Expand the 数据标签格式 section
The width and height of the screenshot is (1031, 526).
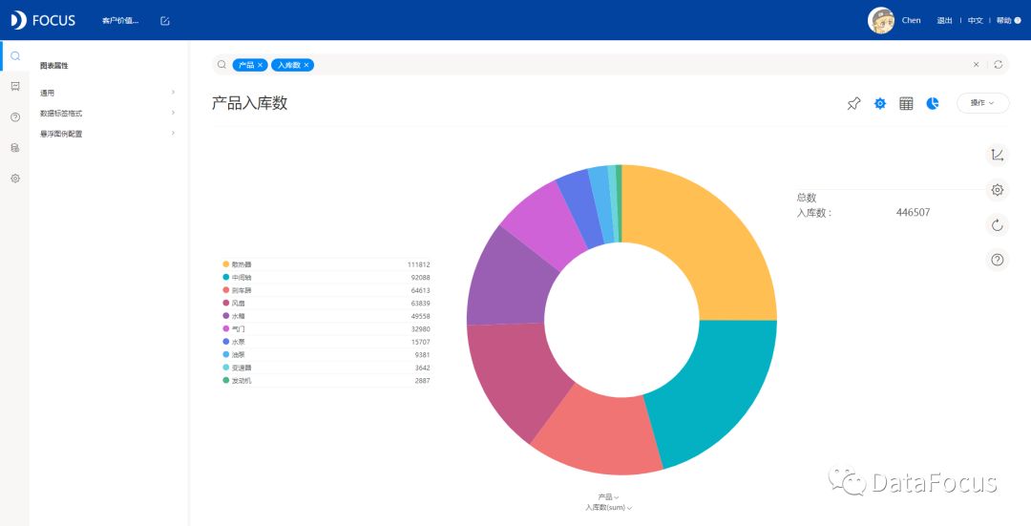coord(107,113)
